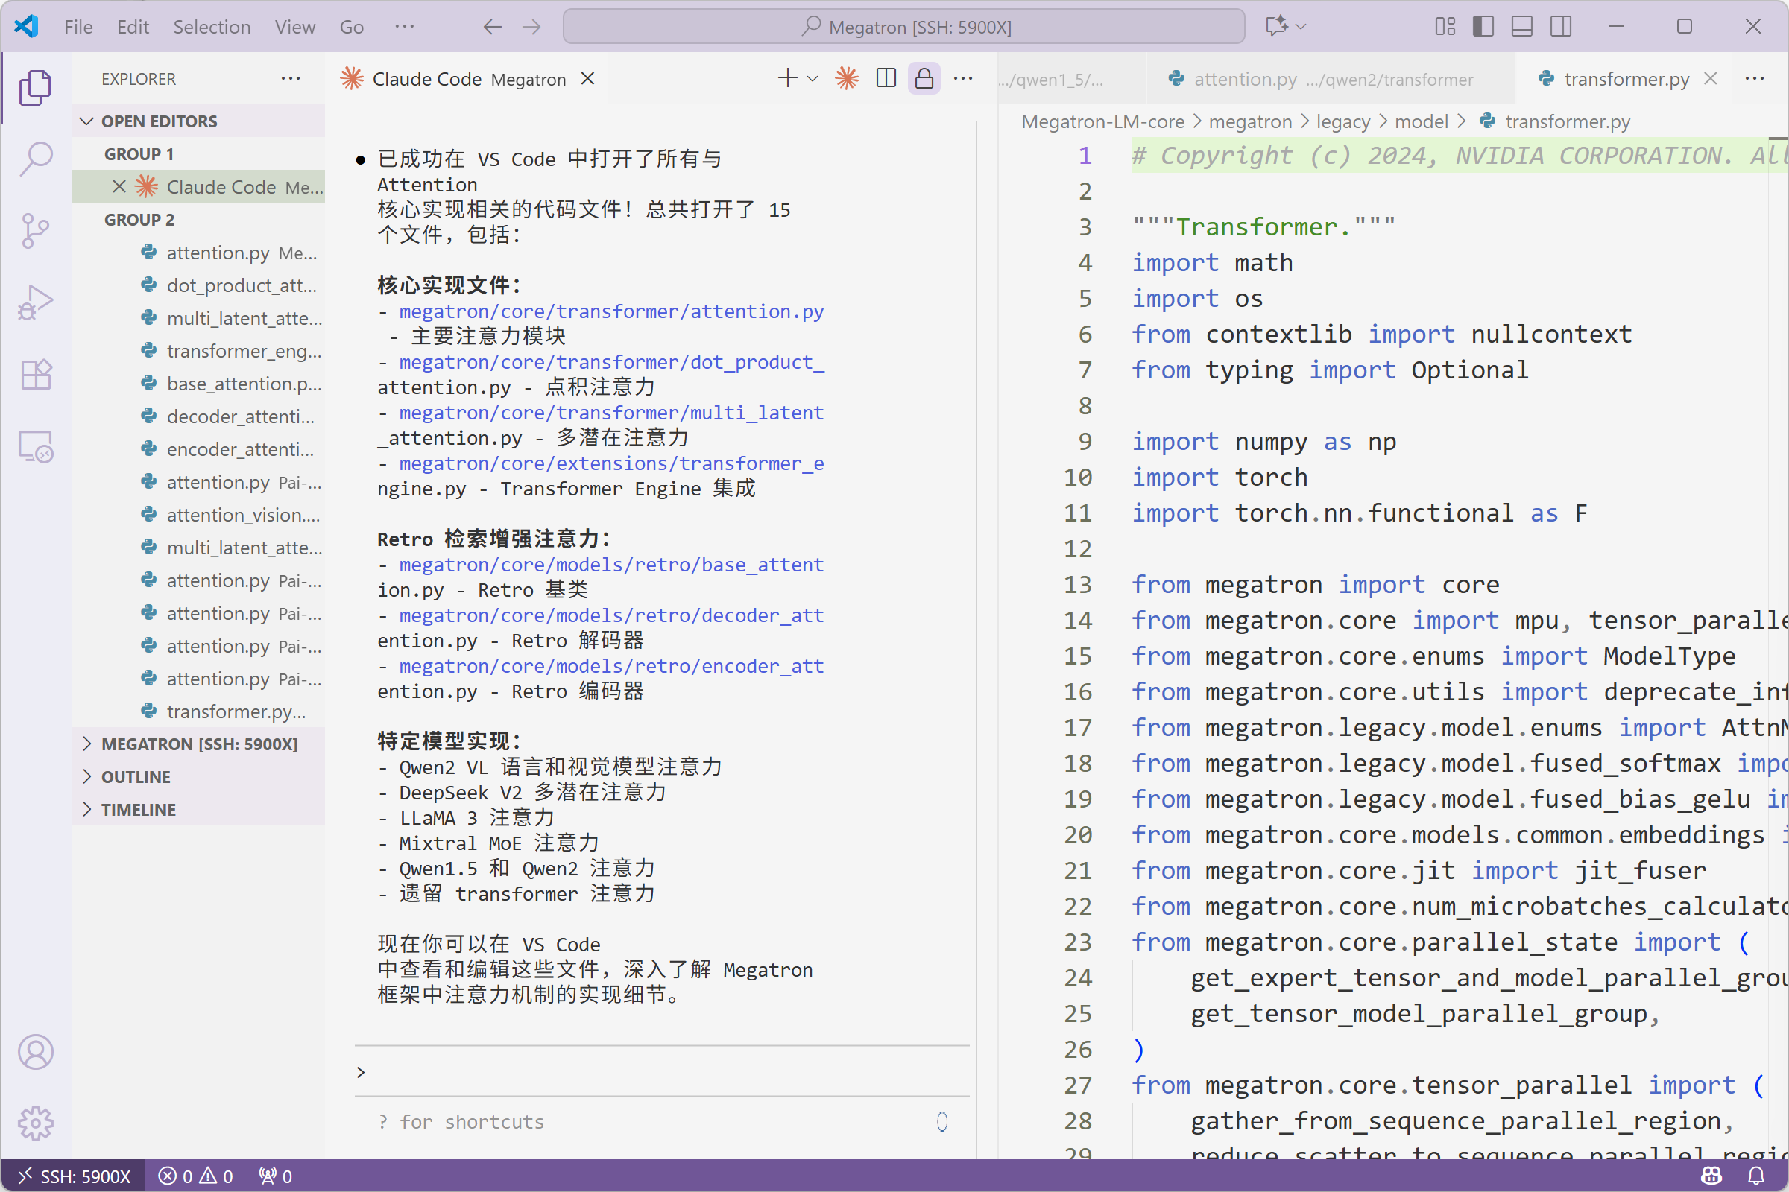Open the View menu
This screenshot has height=1192, width=1789.
pos(295,28)
